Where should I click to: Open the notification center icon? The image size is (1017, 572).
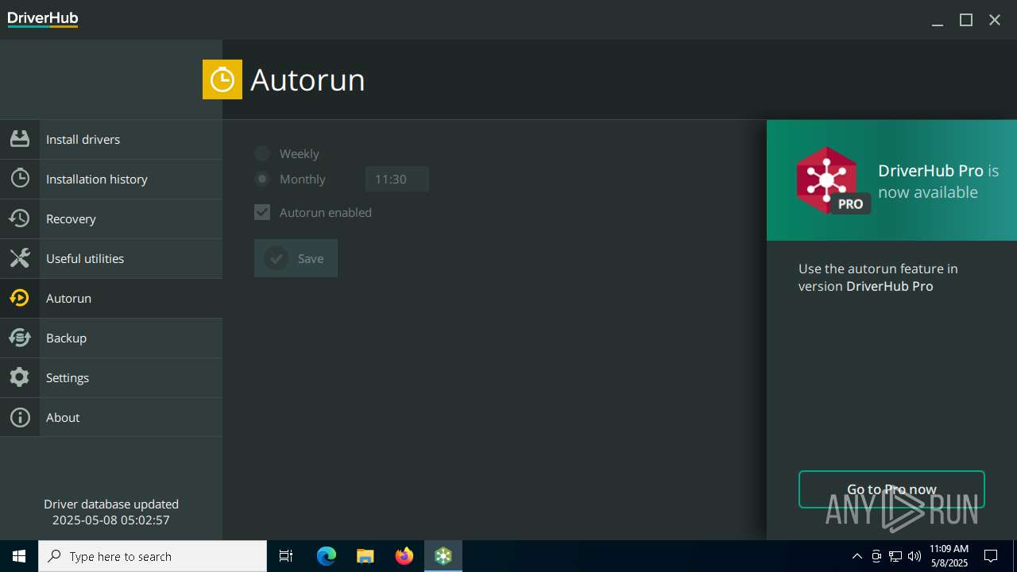tap(991, 556)
